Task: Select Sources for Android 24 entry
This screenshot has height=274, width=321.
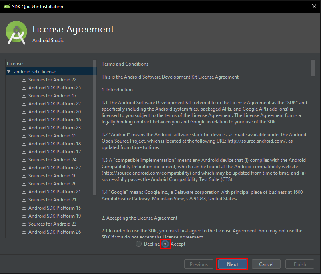Action: [52, 159]
